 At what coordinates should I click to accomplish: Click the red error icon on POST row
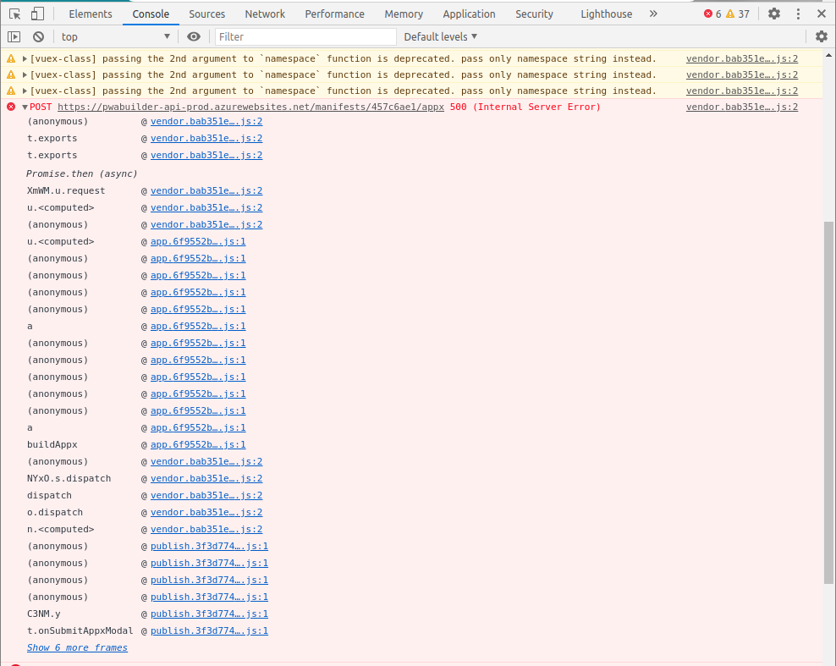click(11, 107)
